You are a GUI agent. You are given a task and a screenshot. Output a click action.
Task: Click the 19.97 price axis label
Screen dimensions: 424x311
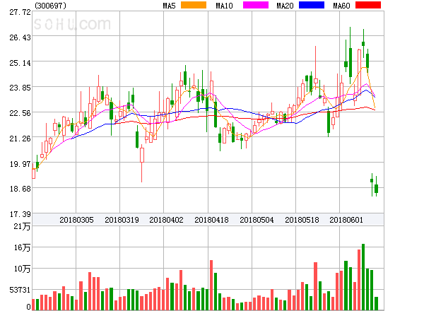pos(20,164)
